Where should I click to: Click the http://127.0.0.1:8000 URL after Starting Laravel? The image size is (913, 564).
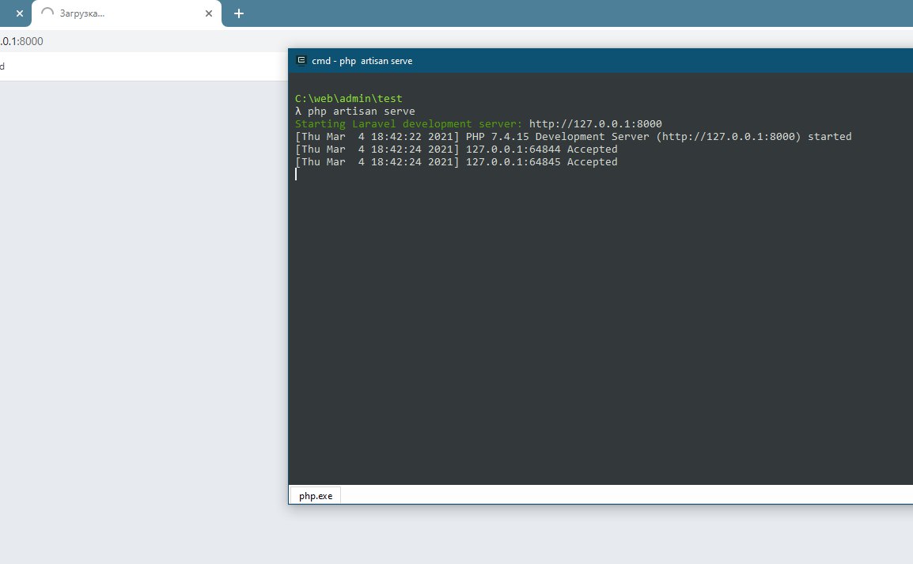(595, 124)
